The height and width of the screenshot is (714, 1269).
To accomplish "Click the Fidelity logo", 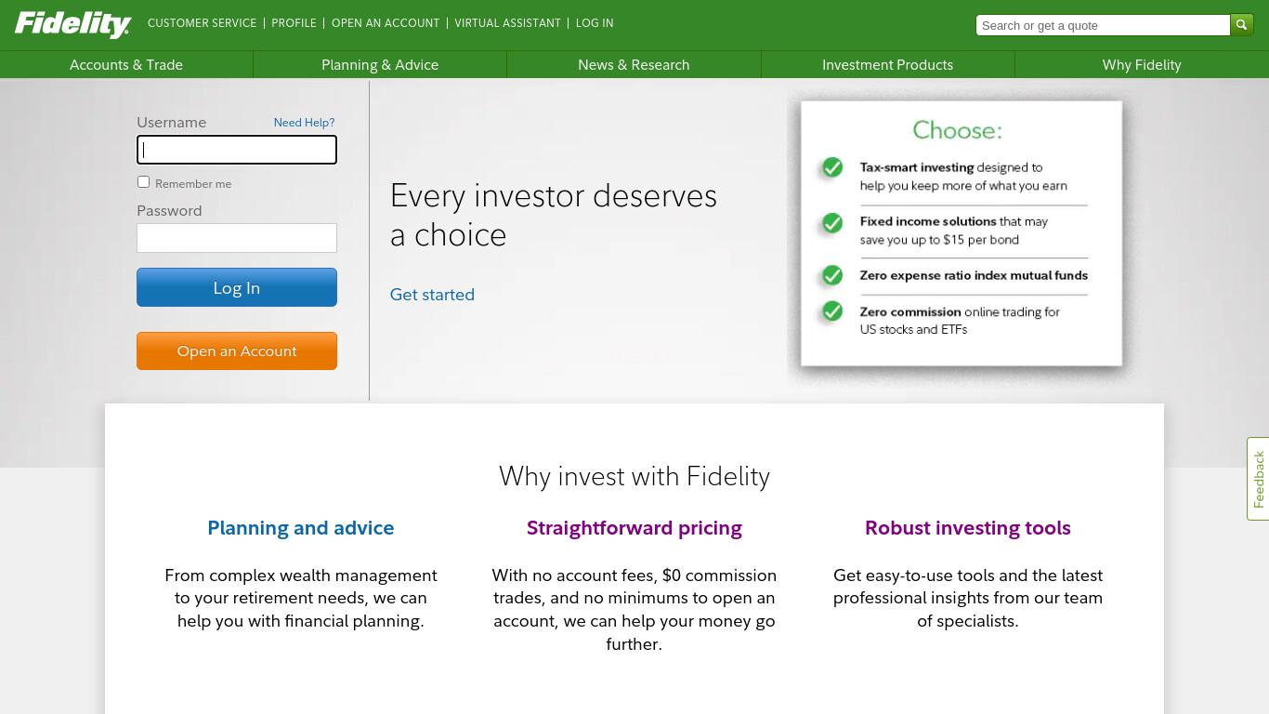I will [72, 24].
